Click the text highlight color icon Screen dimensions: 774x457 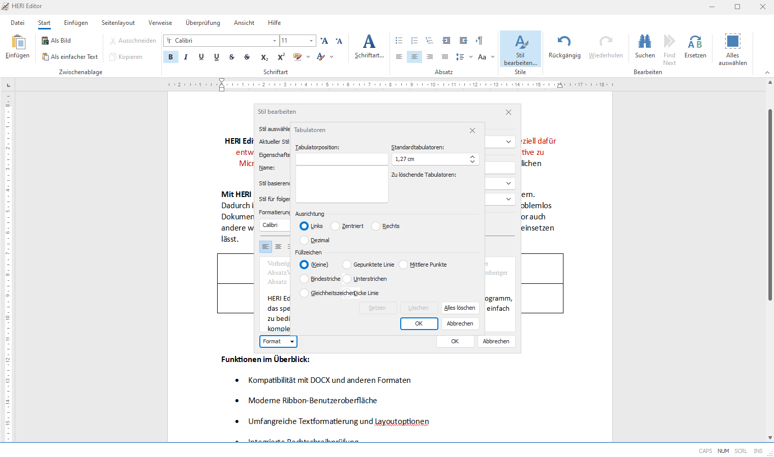coord(297,57)
